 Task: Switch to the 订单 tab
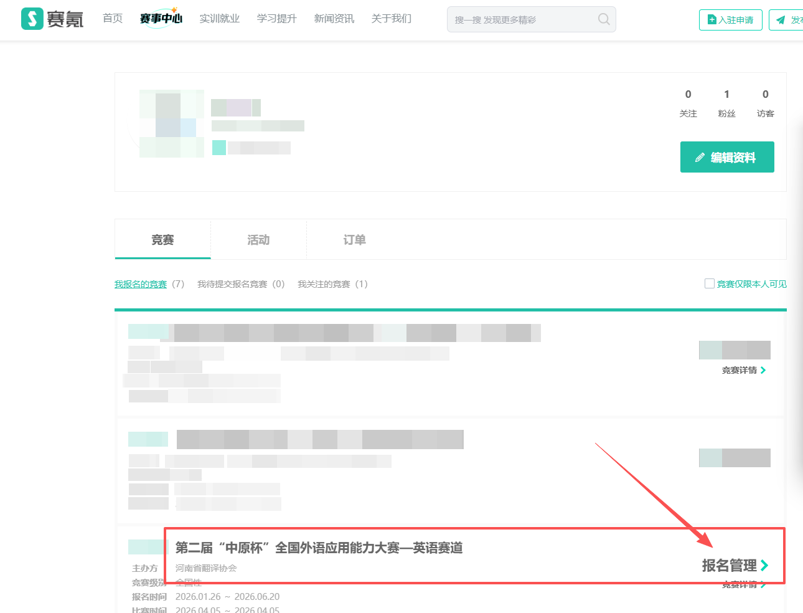354,240
